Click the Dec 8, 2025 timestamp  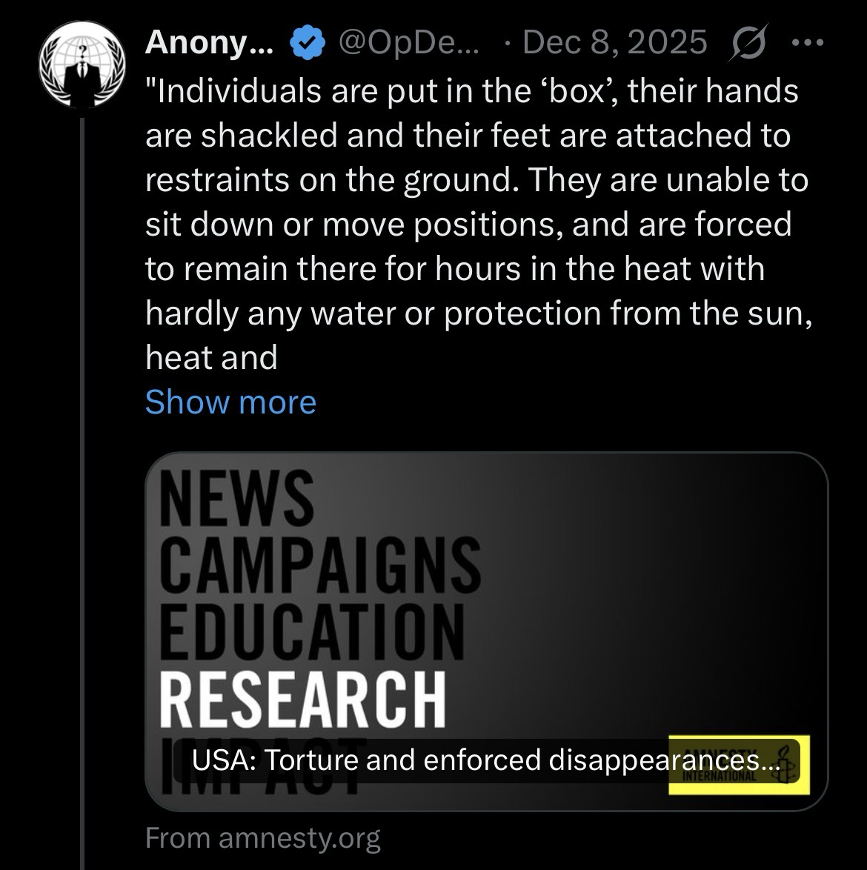[614, 42]
